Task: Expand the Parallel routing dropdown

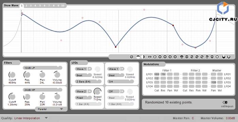Action: click(x=51, y=109)
